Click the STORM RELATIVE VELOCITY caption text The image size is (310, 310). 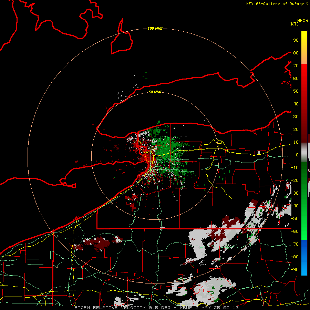(x=110, y=308)
